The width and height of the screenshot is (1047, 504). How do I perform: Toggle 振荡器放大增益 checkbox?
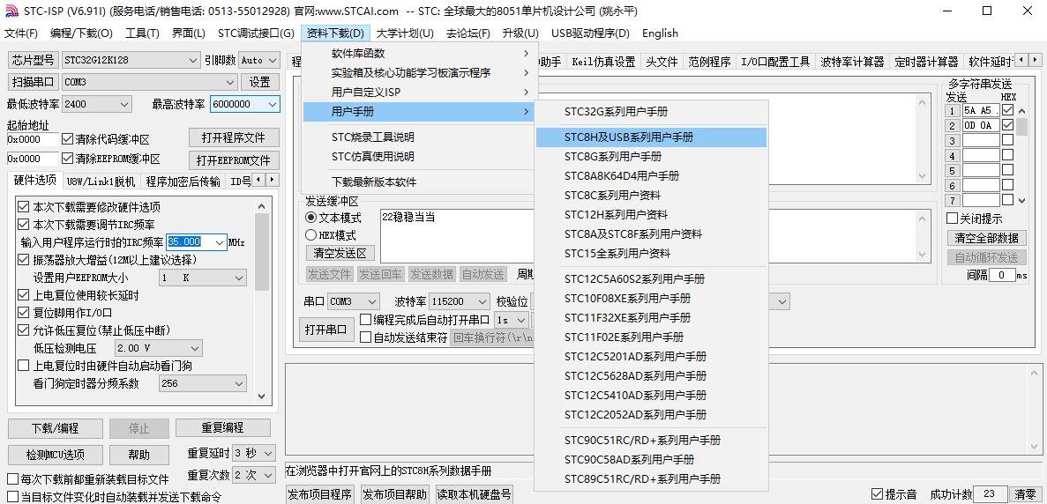(23, 259)
